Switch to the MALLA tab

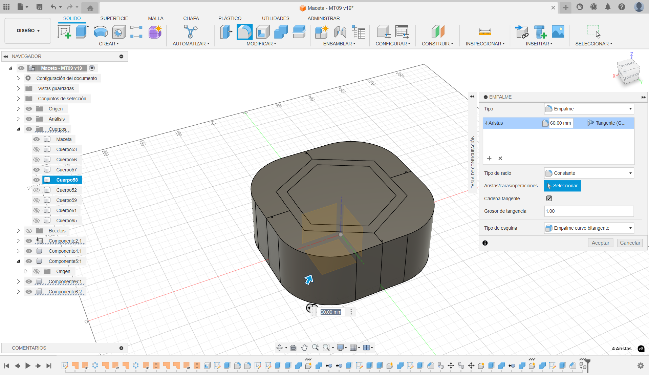[156, 18]
